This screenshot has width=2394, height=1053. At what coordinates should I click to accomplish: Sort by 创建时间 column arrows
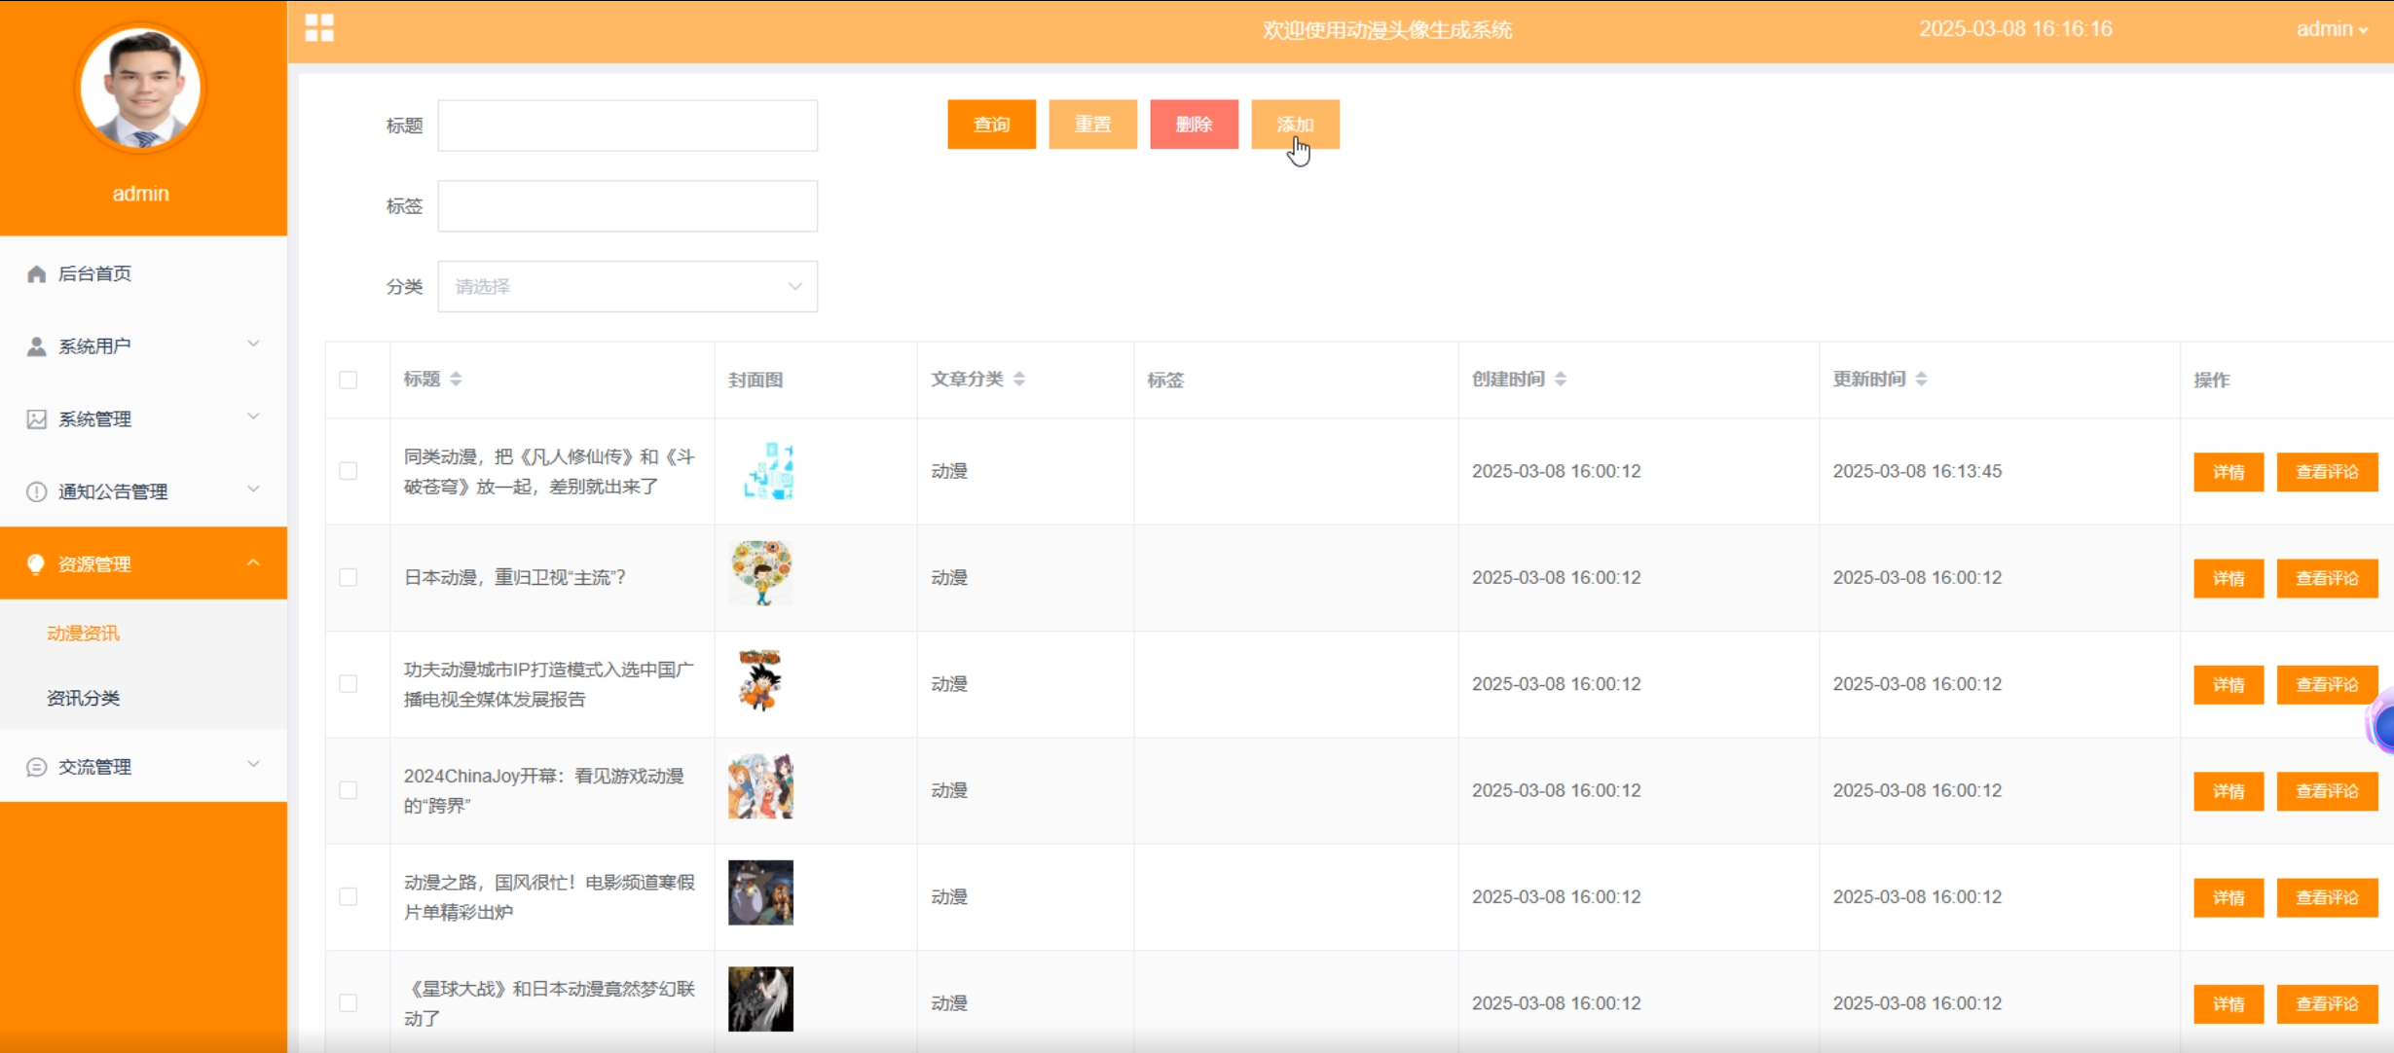point(1560,379)
